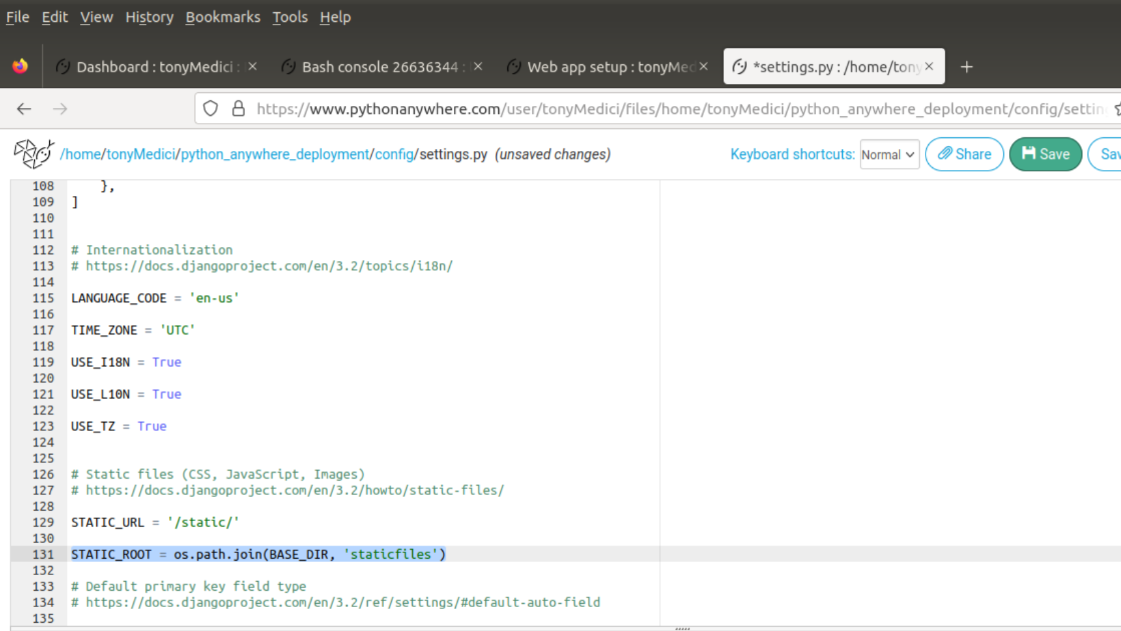Click the static-files docs URL comment
Viewport: 1121px width, 631px height.
tap(288, 490)
